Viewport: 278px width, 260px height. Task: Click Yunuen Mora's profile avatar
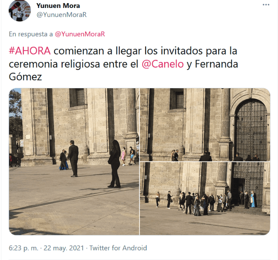pos(19,11)
